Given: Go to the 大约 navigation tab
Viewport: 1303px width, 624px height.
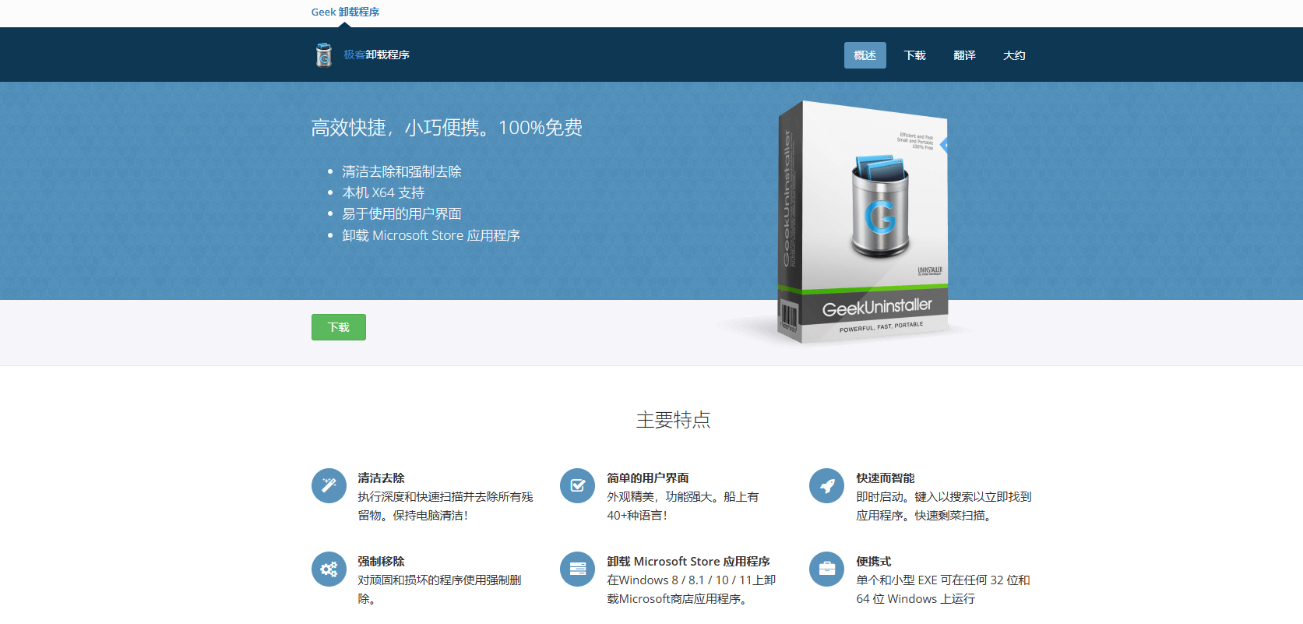Looking at the screenshot, I should (x=1015, y=55).
